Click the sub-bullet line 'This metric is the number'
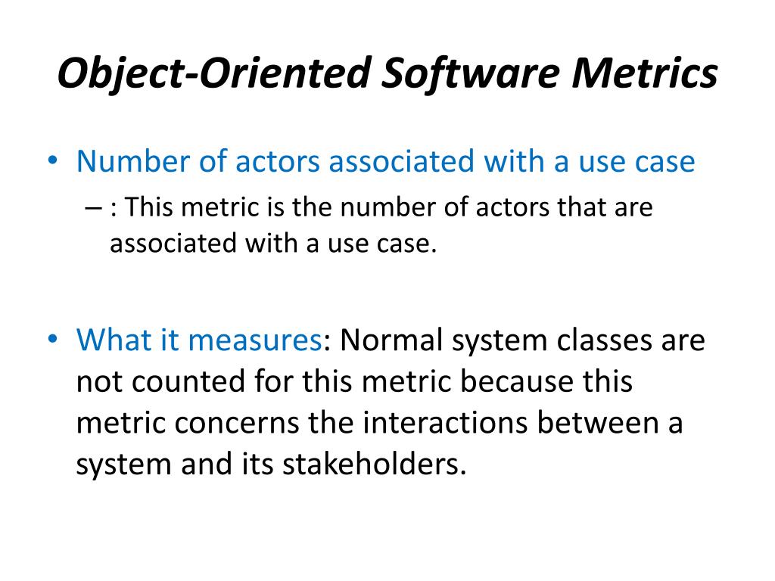This screenshot has width=775, height=581. coord(381,206)
